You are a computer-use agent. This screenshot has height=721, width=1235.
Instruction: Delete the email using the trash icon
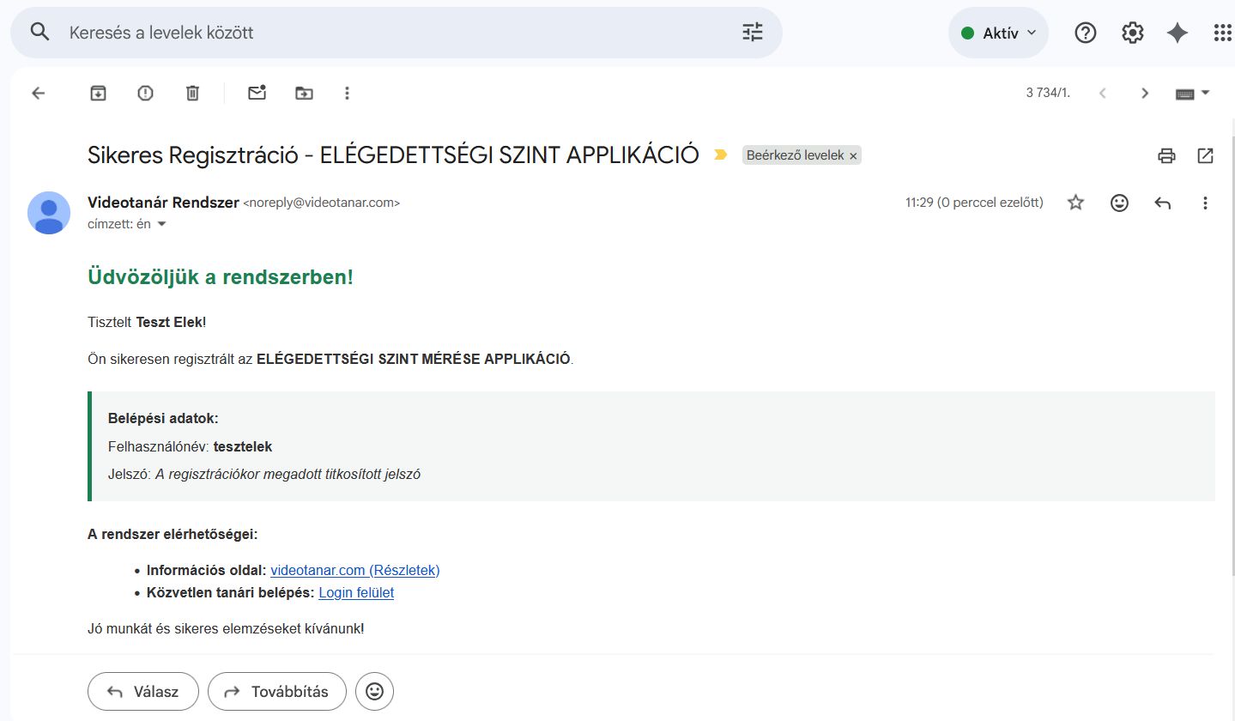pos(192,94)
